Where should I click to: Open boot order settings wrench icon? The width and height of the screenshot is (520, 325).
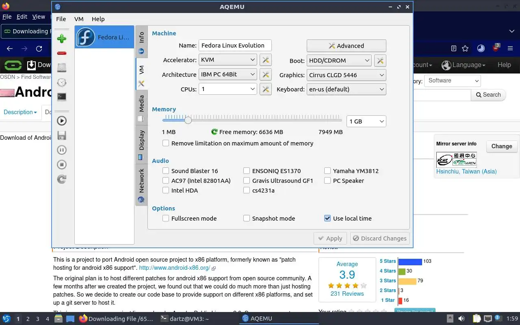[x=380, y=61]
